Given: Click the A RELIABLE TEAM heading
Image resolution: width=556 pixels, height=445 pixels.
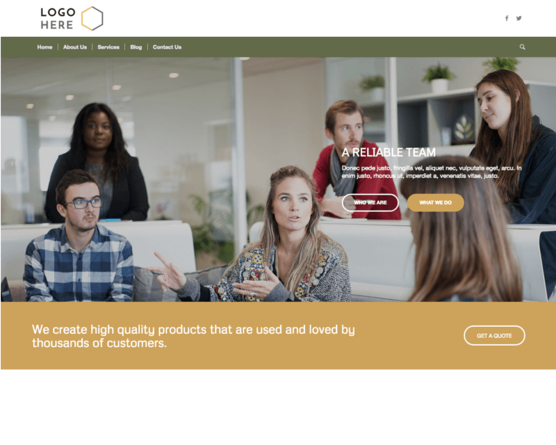Looking at the screenshot, I should 389,152.
